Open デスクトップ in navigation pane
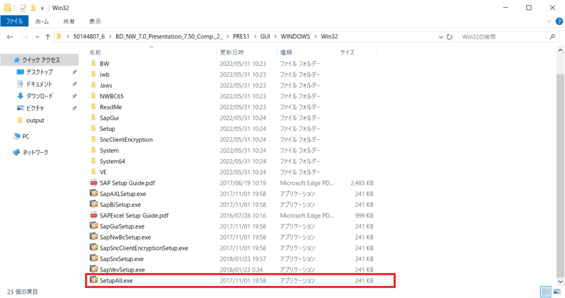This screenshot has width=565, height=298. 39,72
